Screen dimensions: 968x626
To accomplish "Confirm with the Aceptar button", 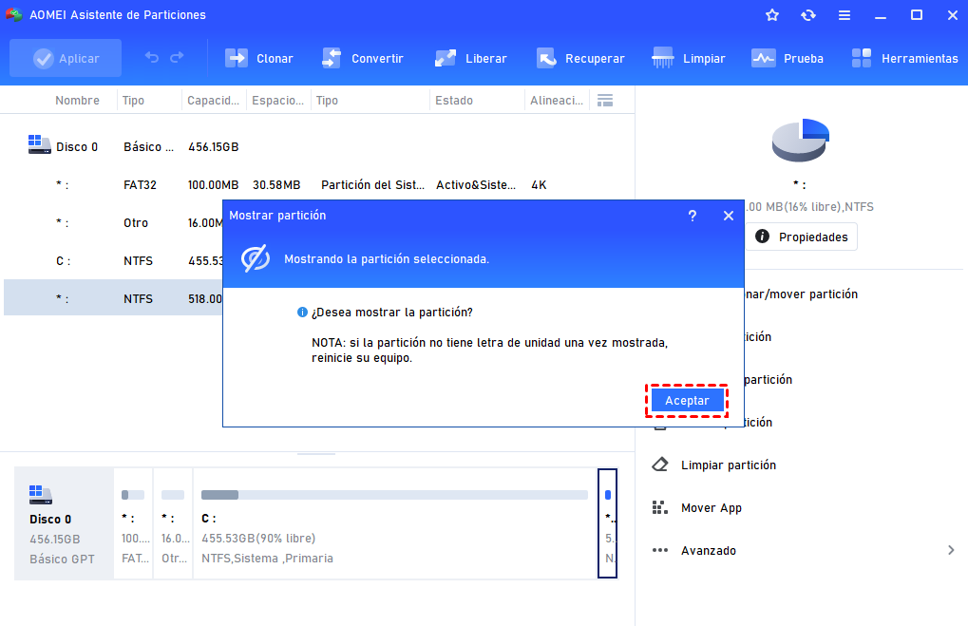I will 687,400.
